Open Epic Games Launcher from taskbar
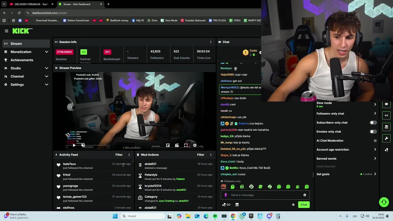Screen dimensions: 393x221 point(251,216)
